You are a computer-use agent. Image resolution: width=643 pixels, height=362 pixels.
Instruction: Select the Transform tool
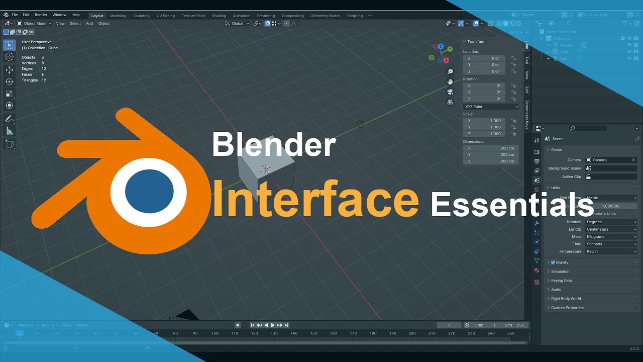click(9, 105)
